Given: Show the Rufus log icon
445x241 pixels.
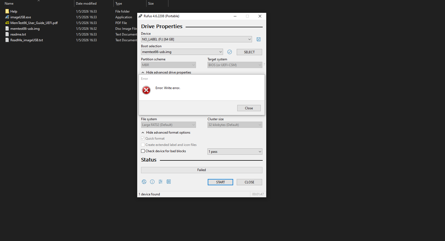Looking at the screenshot, I should point(169,182).
